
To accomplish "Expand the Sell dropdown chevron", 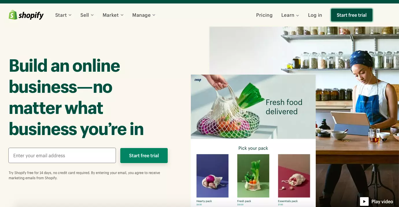I will tap(92, 15).
